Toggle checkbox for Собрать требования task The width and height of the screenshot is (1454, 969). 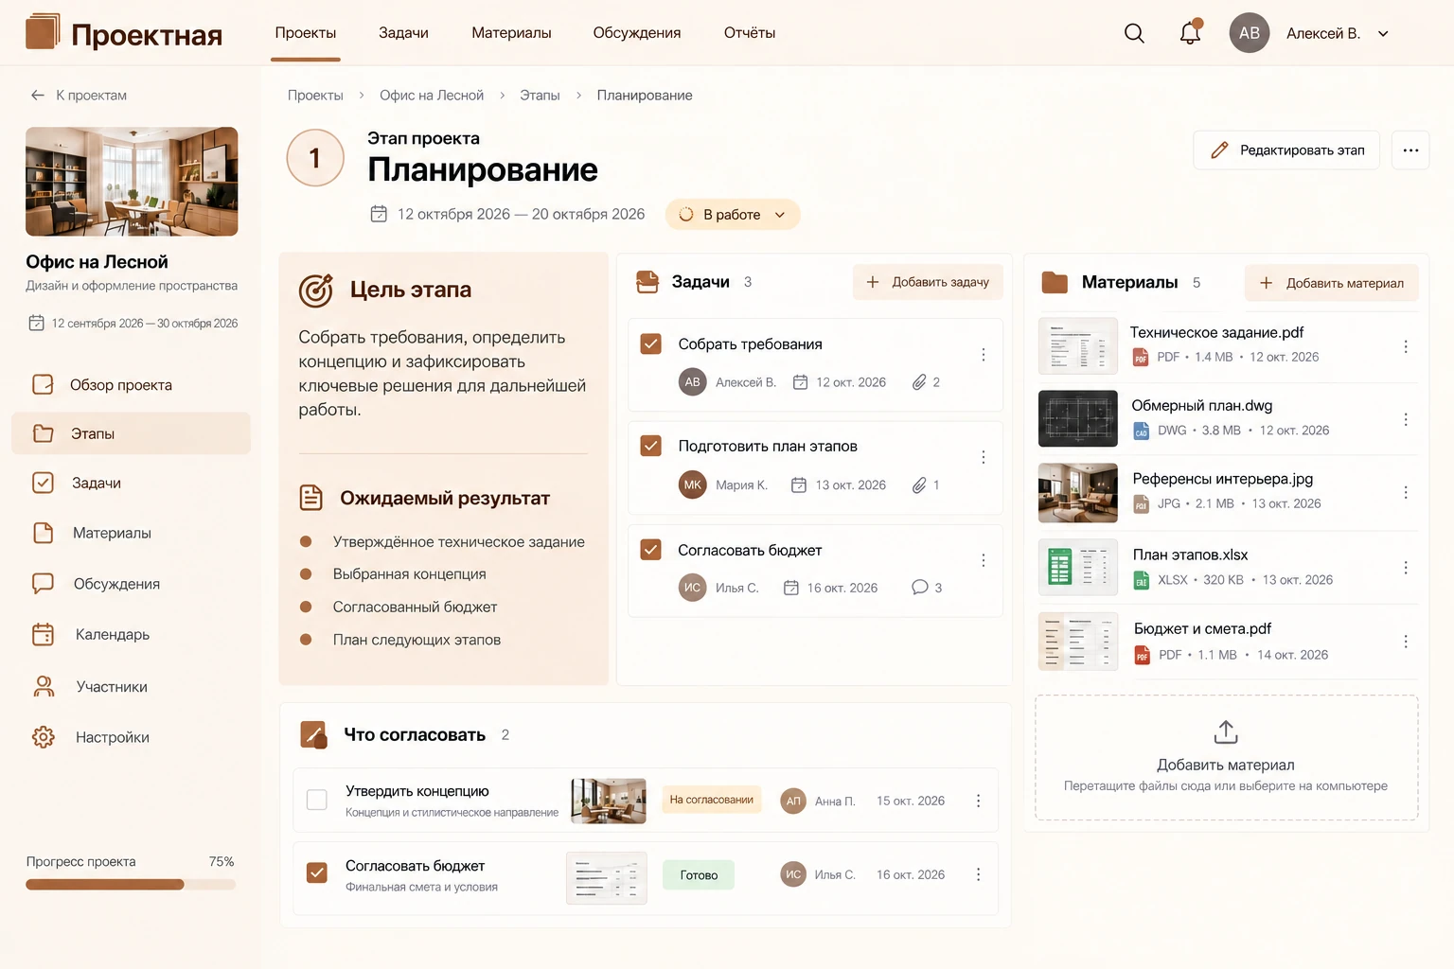pos(651,344)
